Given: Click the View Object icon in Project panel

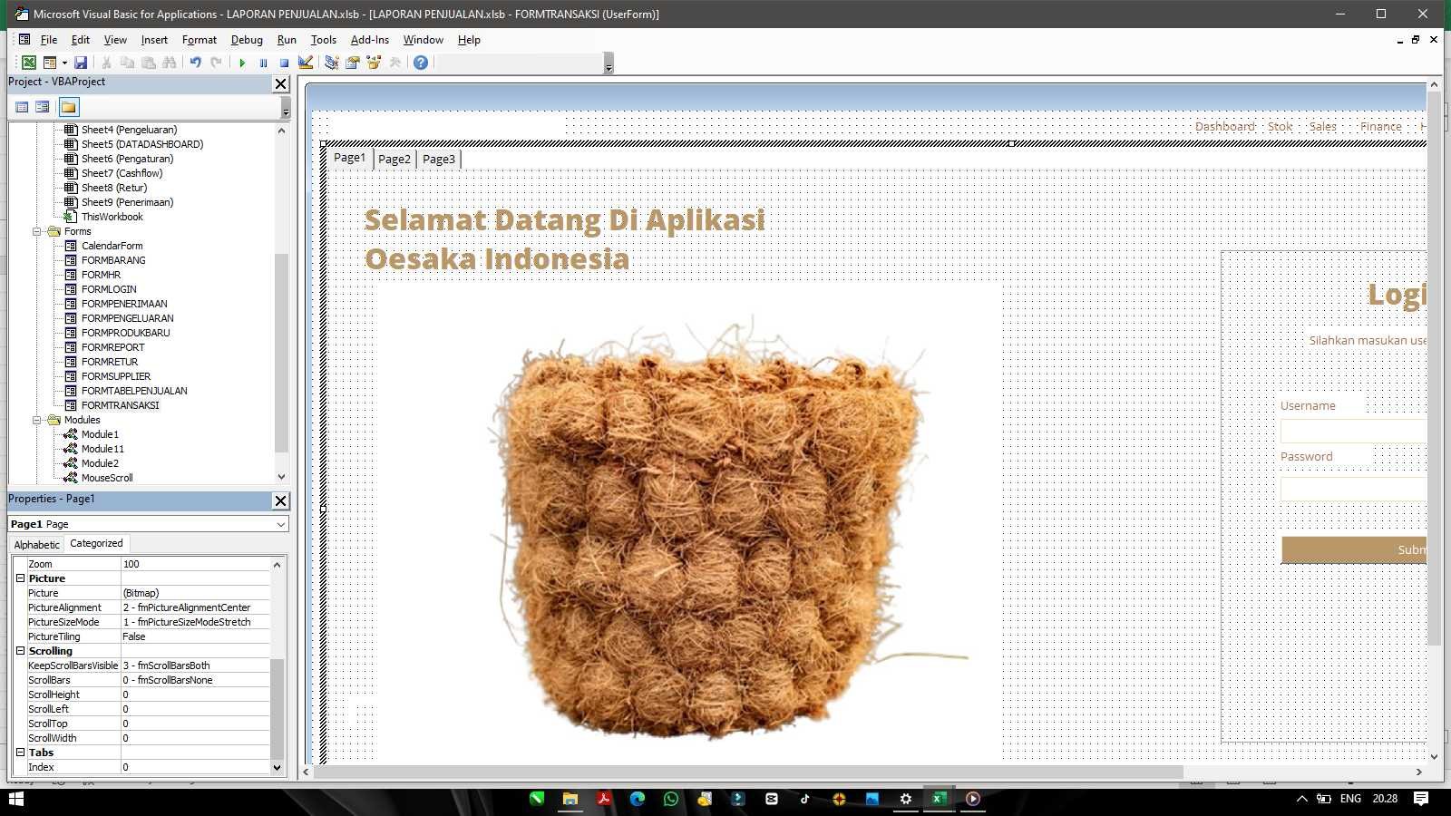Looking at the screenshot, I should pos(43,107).
